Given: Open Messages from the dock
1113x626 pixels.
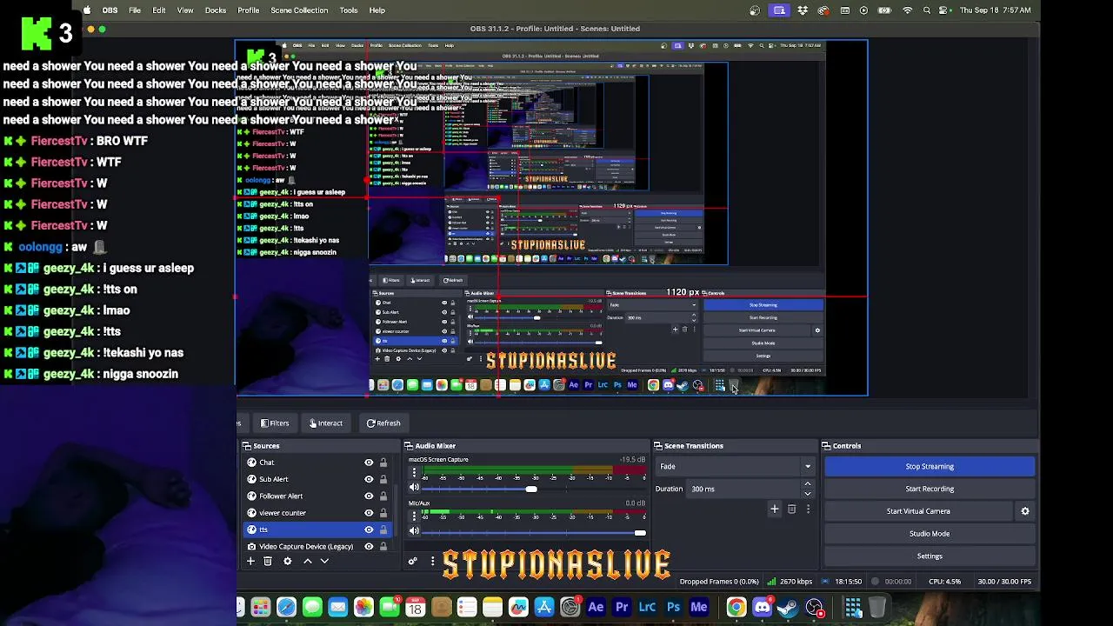Looking at the screenshot, I should click(312, 608).
